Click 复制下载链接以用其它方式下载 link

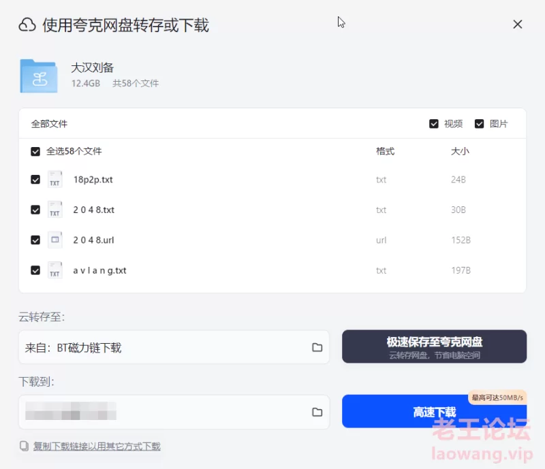[97, 446]
